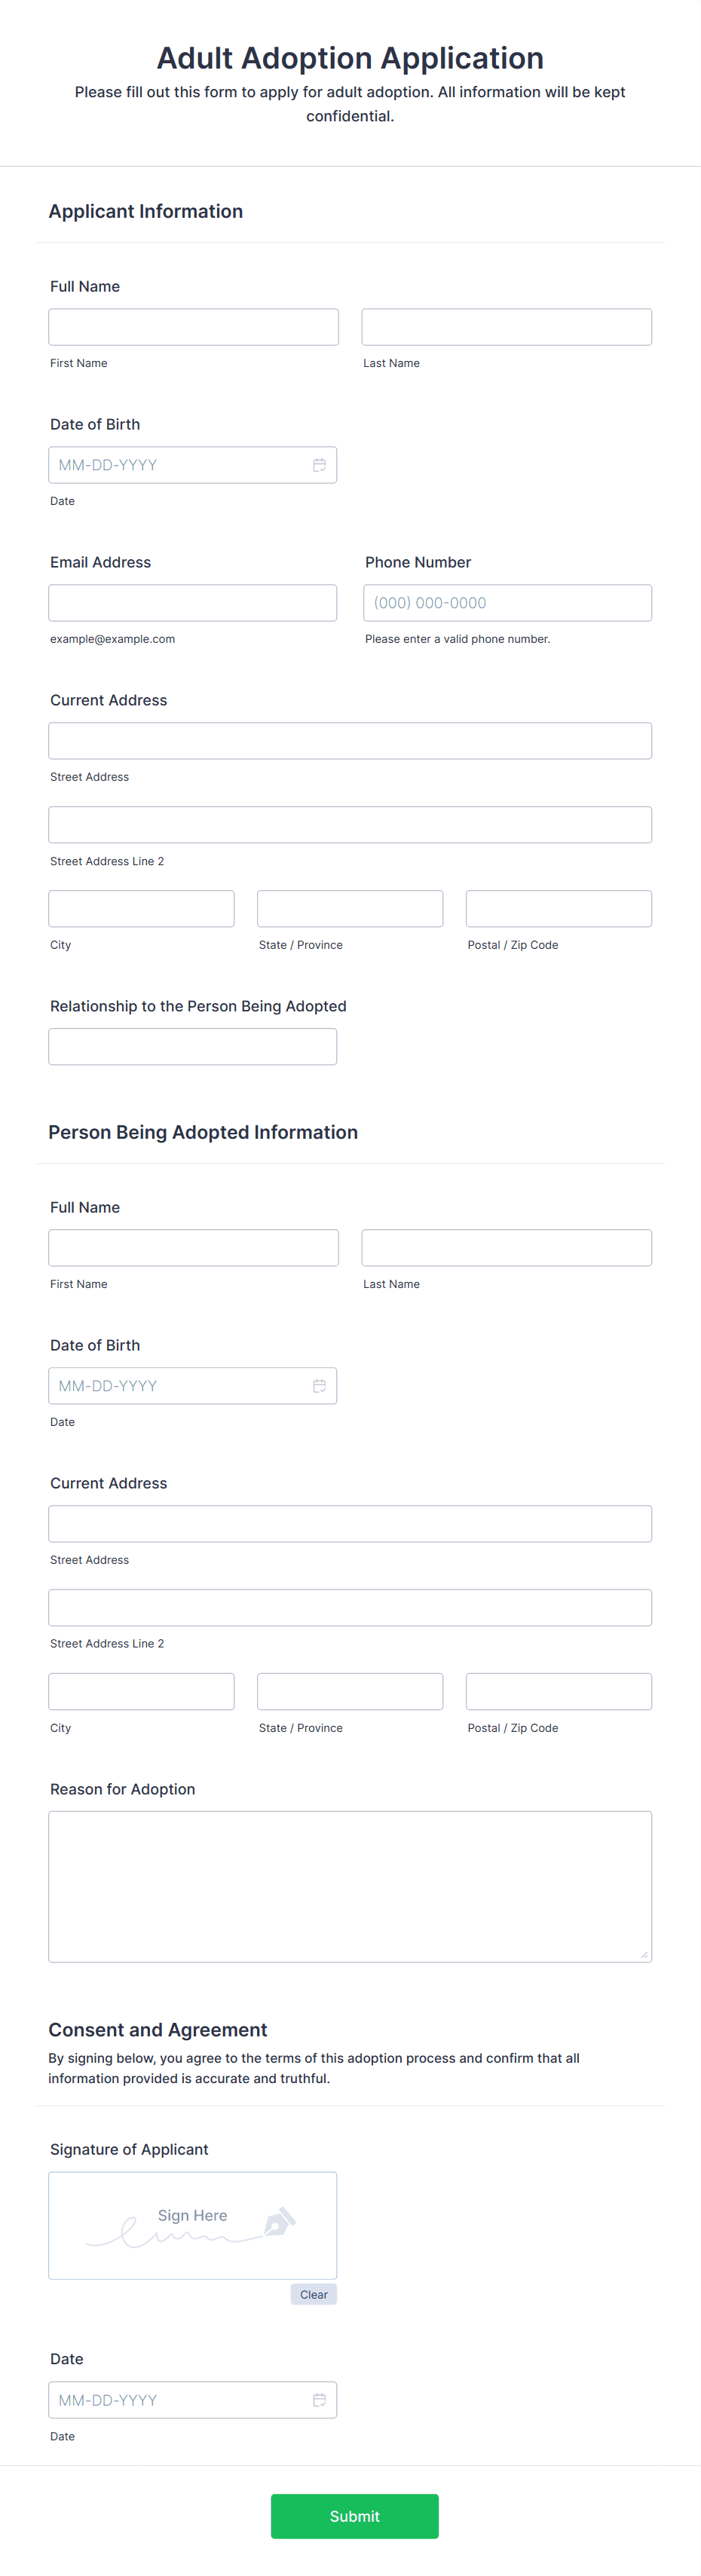The height and width of the screenshot is (2576, 701).
Task: Select the Email Address field
Action: pyautogui.click(x=193, y=602)
